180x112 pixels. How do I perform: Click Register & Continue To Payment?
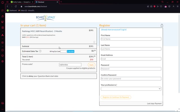116,97
